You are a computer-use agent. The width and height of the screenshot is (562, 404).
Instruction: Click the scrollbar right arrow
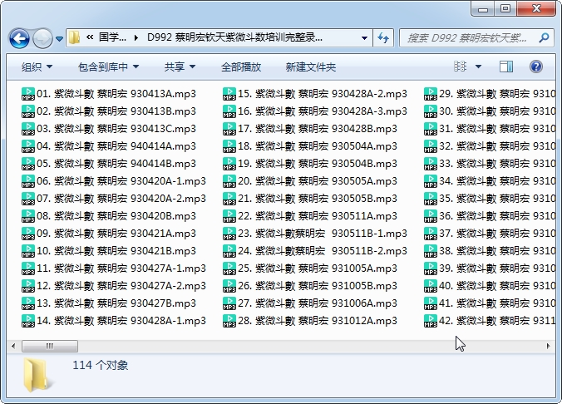coord(548,347)
